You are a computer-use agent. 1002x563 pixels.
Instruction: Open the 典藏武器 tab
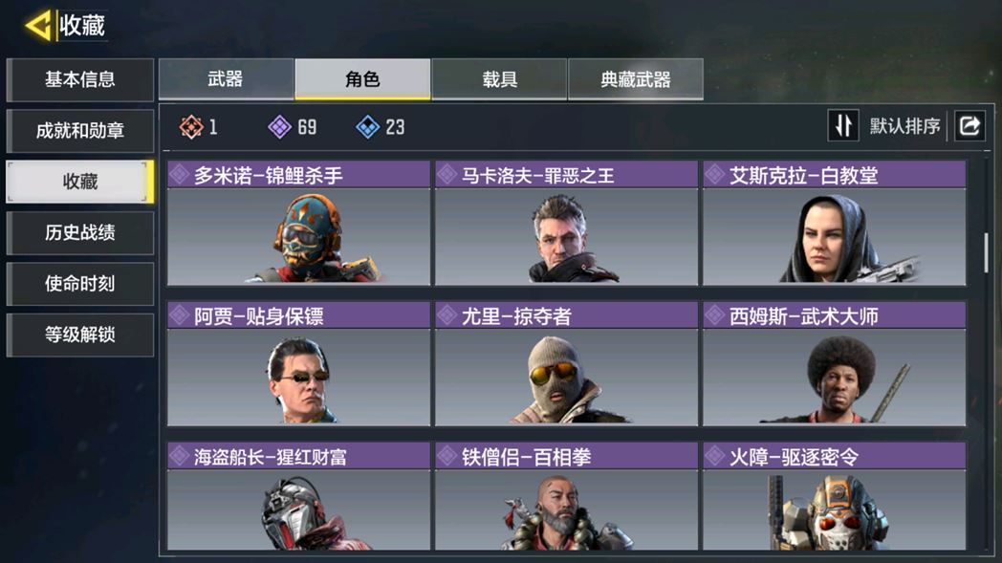click(x=636, y=79)
